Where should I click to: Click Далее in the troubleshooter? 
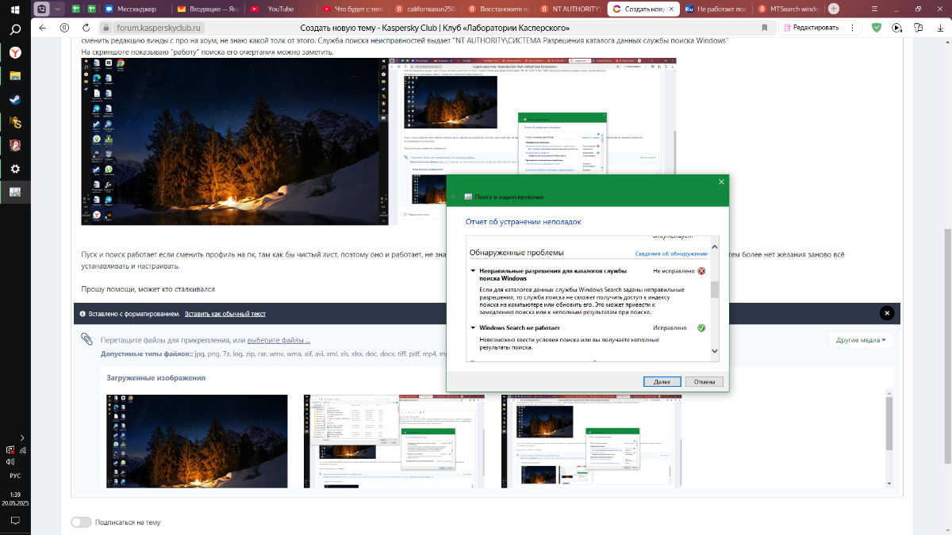[x=662, y=381]
